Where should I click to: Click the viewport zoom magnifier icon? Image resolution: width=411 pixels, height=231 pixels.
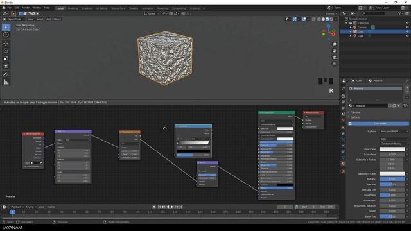334,44
